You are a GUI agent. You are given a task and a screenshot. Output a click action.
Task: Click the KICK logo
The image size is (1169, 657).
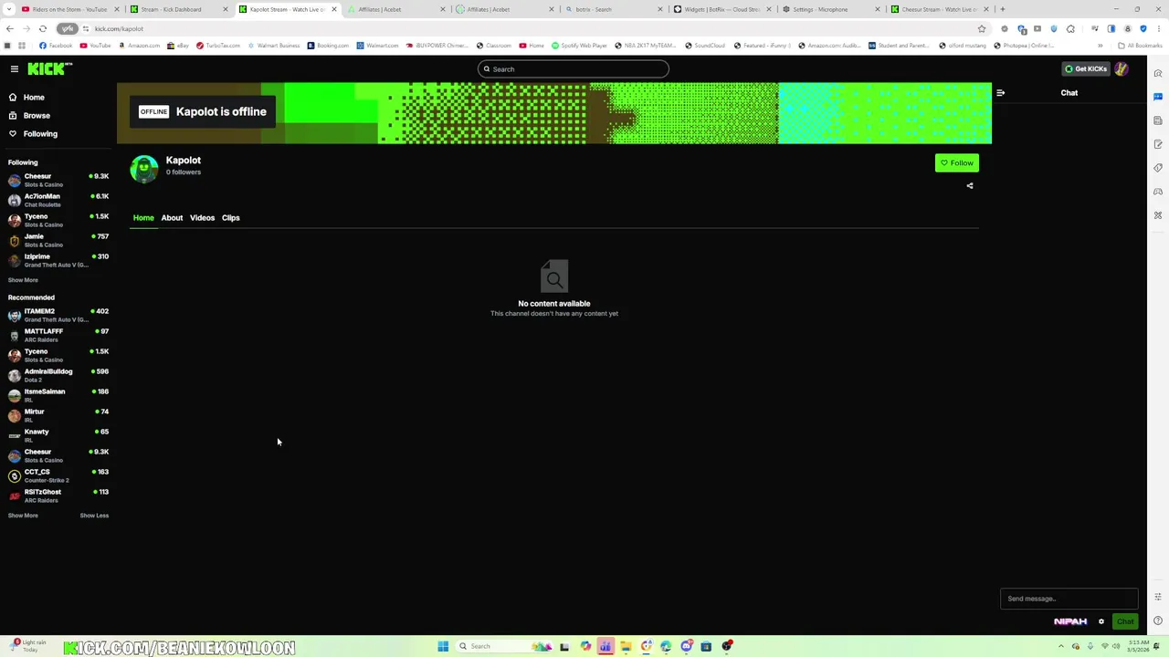click(x=49, y=68)
